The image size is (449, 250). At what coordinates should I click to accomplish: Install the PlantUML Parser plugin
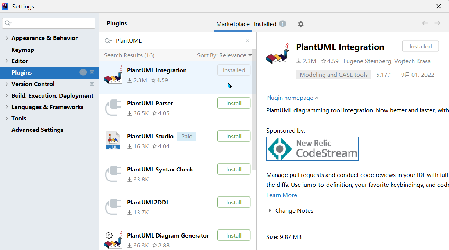tap(234, 103)
